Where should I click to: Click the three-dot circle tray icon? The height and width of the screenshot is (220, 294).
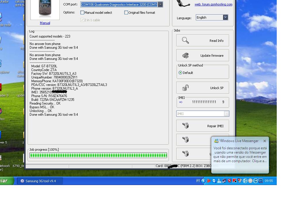[245, 181]
